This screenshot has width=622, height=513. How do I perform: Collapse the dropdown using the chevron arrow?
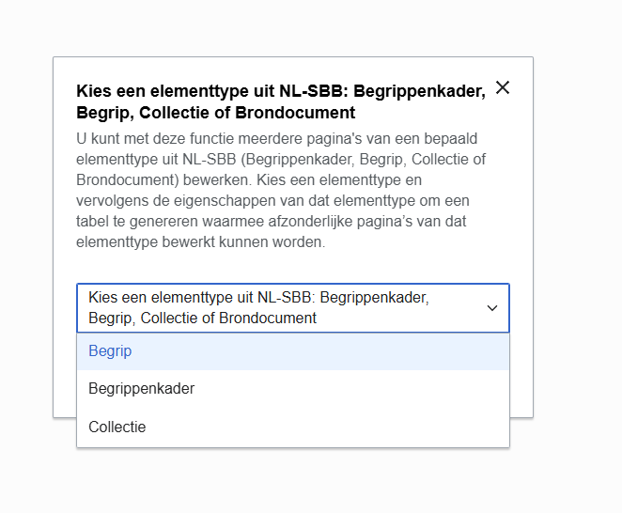point(492,308)
